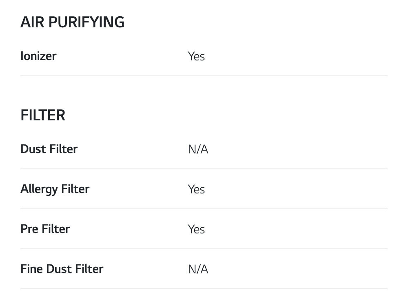The image size is (408, 306).
Task: Click the word PURIFYING in the top heading
Action: coord(86,22)
